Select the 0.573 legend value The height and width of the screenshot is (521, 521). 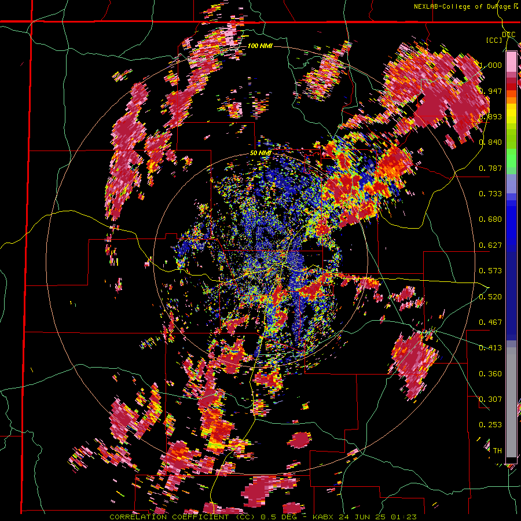(490, 271)
